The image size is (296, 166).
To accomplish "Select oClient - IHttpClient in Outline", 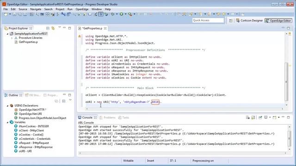I will (31, 130).
